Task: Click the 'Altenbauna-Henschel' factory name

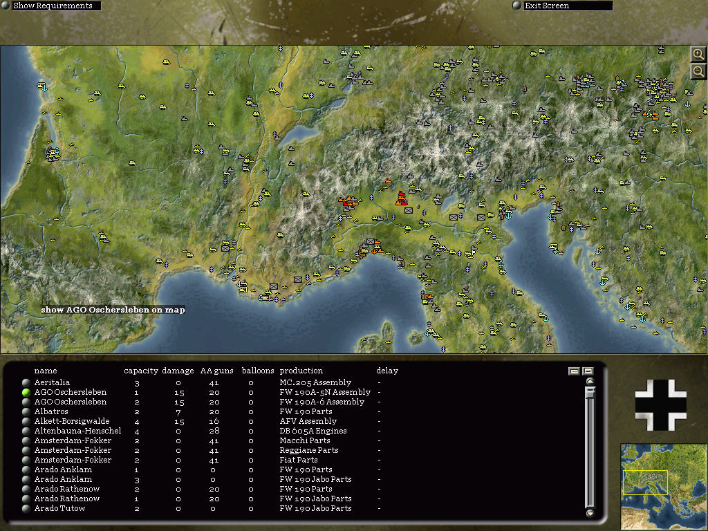Action: click(77, 431)
